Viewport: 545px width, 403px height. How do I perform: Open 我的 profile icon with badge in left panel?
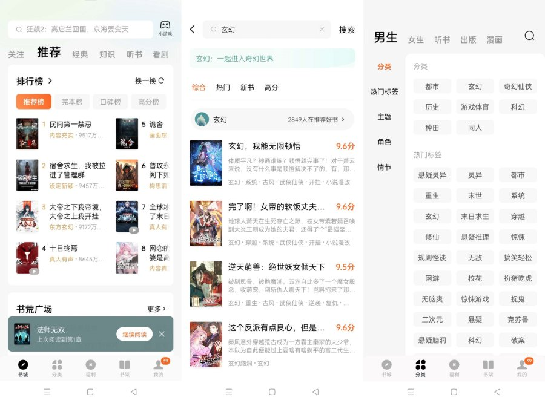click(159, 365)
